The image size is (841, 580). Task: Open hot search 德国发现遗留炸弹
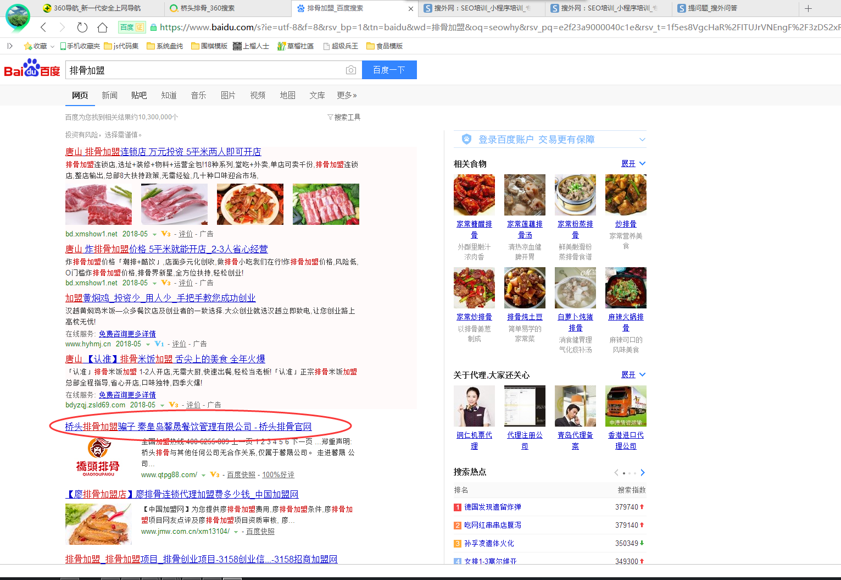(493, 507)
